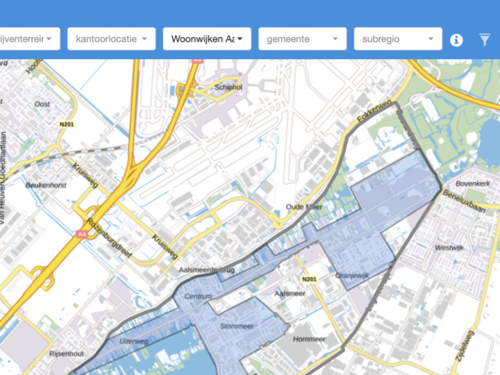Image resolution: width=500 pixels, height=375 pixels.
Task: Click the Westwijk label on the map
Action: (x=449, y=247)
